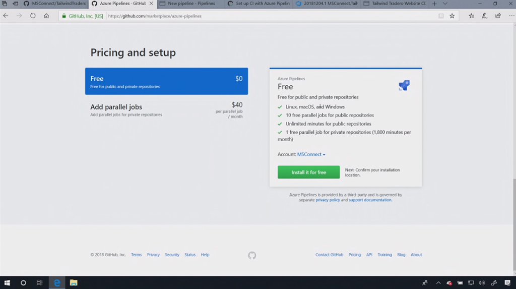Switch to Set up CI with Azure Pipelines tab

[x=259, y=4]
